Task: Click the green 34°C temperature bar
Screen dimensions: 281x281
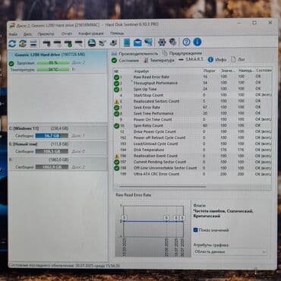Action: (53, 69)
